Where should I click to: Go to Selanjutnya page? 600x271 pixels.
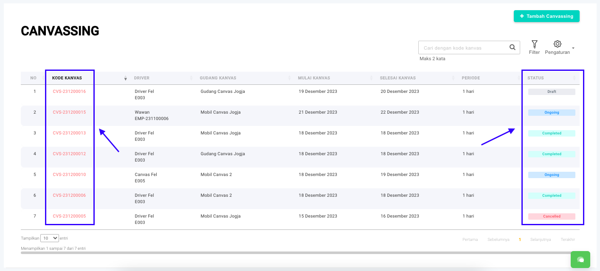[x=540, y=240]
